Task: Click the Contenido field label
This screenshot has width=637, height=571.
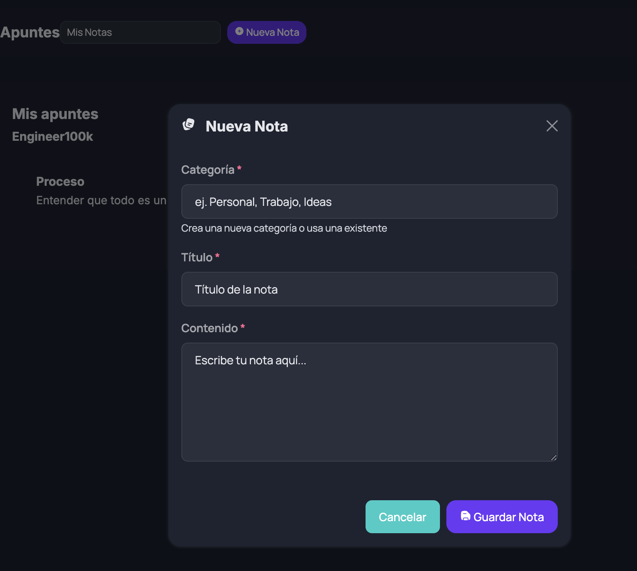Action: point(209,328)
